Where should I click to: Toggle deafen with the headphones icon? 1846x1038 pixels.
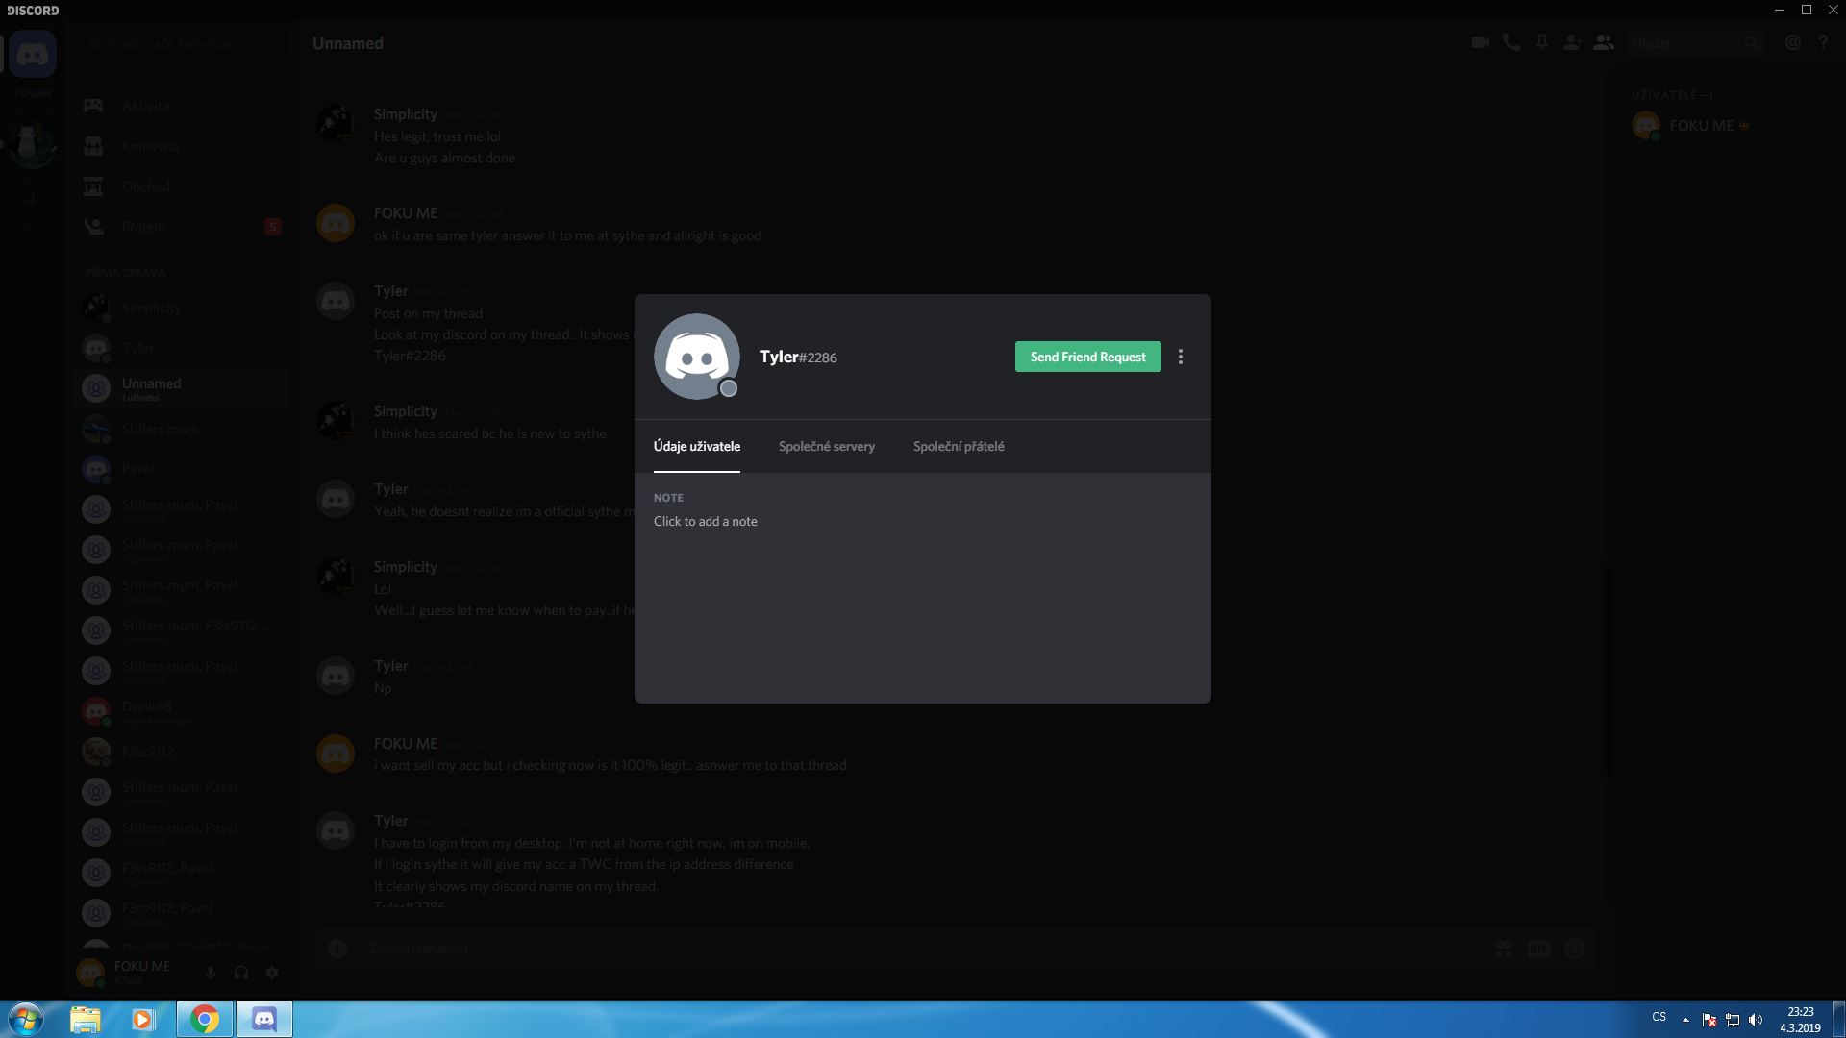click(241, 973)
